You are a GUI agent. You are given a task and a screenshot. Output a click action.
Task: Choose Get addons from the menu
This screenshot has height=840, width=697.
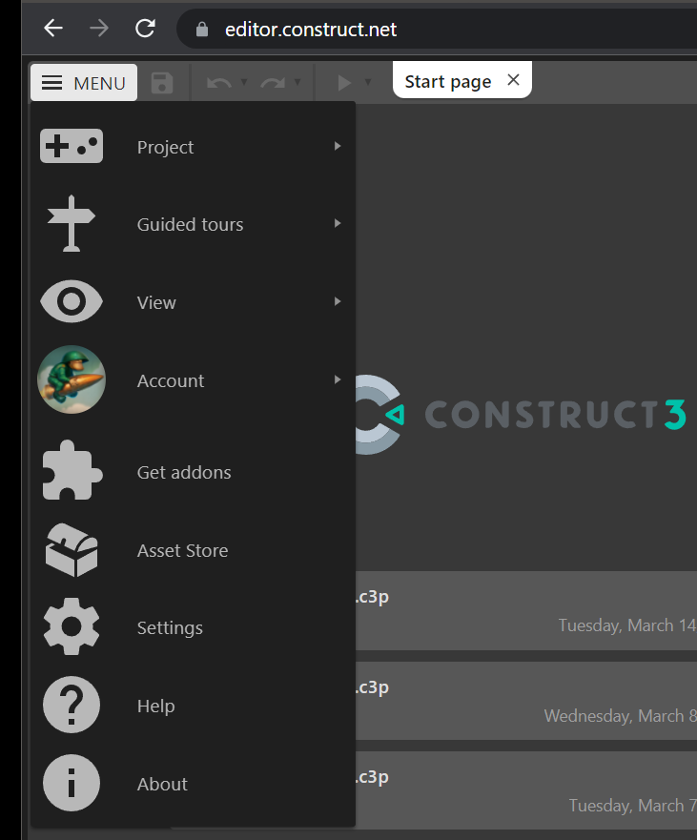[193, 471]
